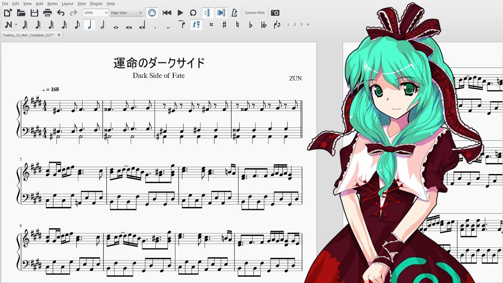Select the double whole note duration
The height and width of the screenshot is (283, 503).
pyautogui.click(x=129, y=27)
